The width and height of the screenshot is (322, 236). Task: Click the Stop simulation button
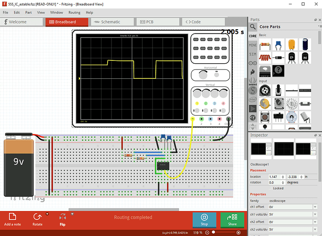pos(204,220)
